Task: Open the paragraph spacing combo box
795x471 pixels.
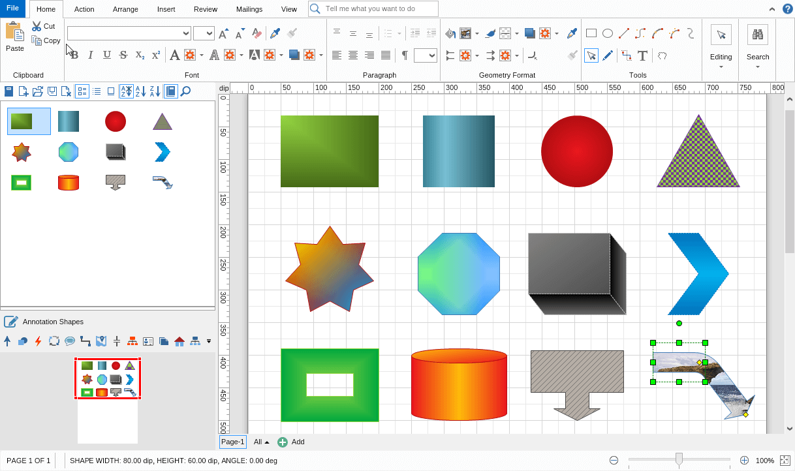Action: [426, 55]
